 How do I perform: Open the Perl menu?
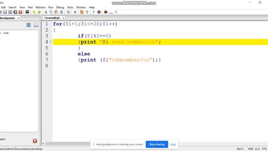pos(30,8)
